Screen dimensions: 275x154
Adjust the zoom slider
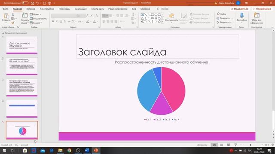click(x=251, y=145)
